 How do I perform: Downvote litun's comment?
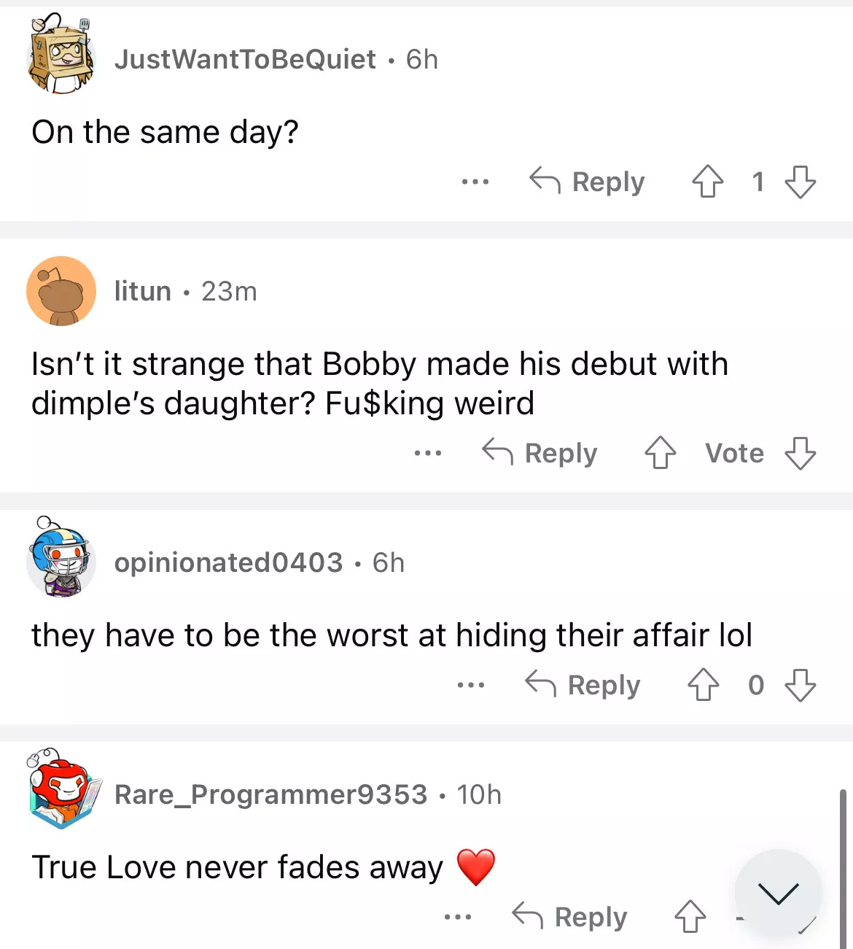(800, 453)
